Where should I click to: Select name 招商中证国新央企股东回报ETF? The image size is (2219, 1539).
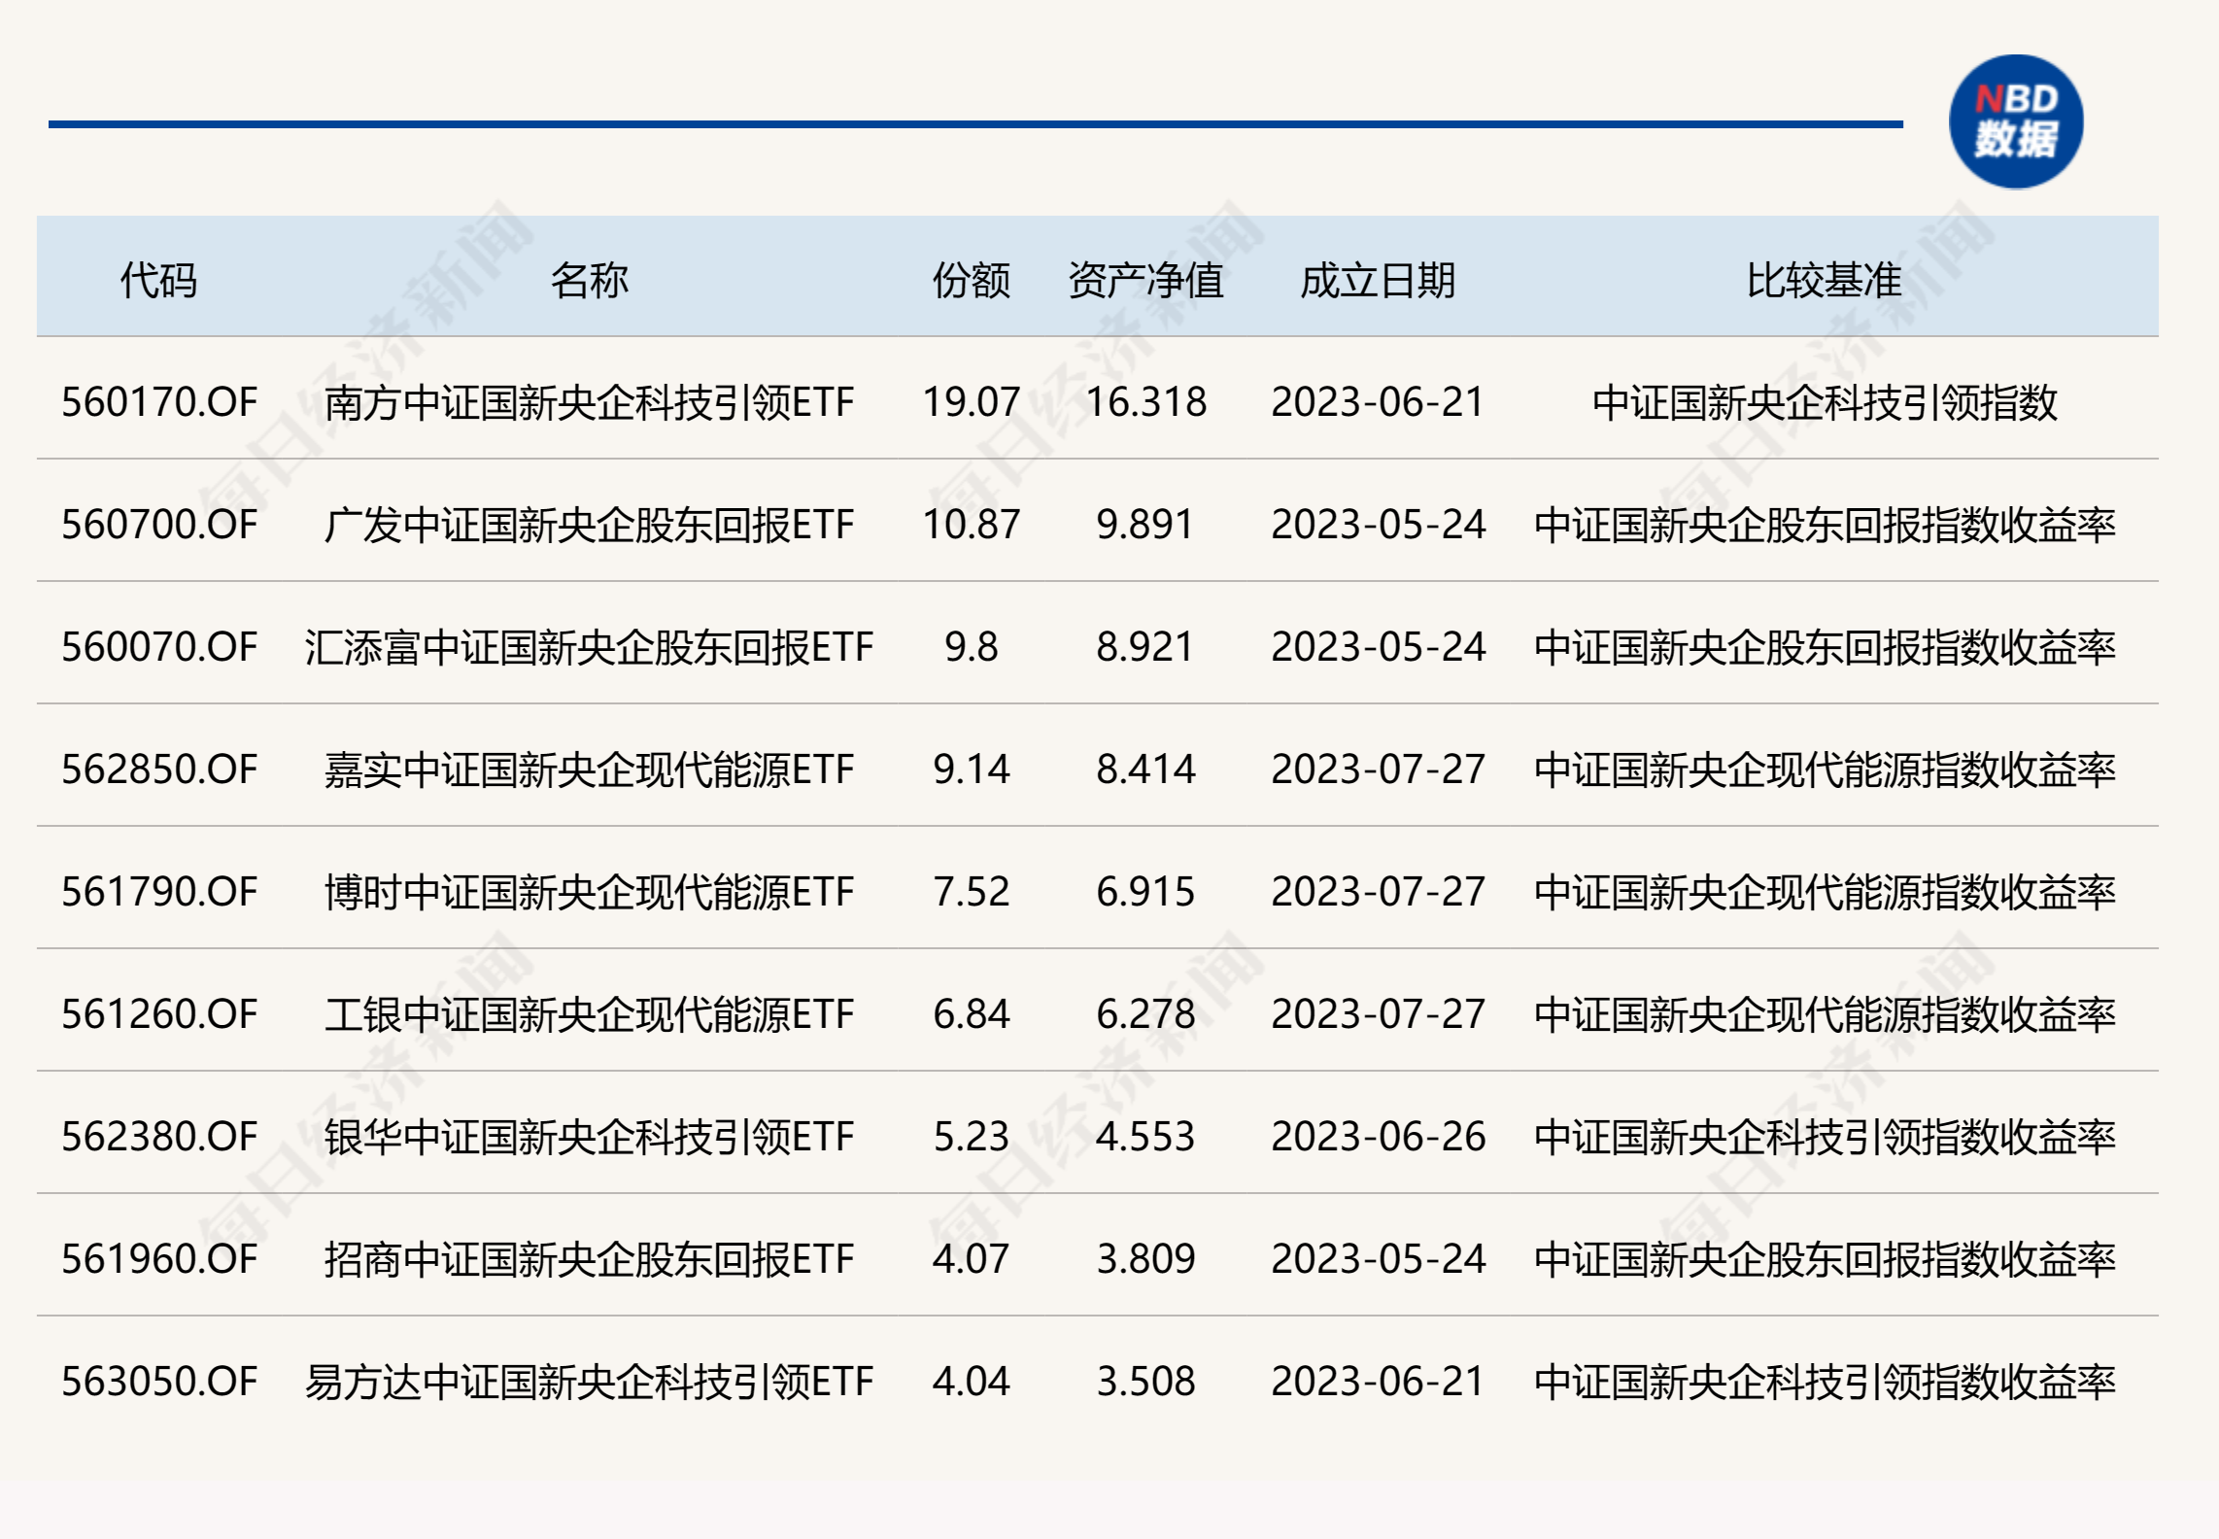[x=589, y=1259]
